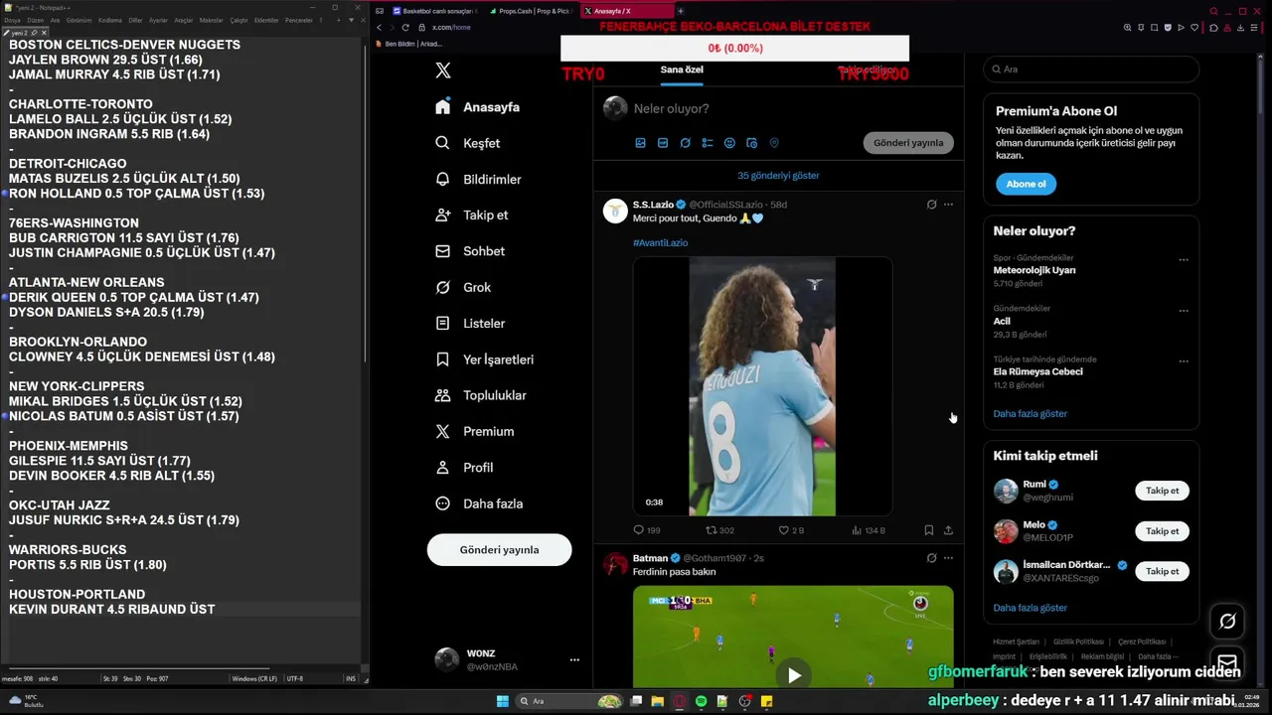Add GIF icon in composer

coord(663,143)
